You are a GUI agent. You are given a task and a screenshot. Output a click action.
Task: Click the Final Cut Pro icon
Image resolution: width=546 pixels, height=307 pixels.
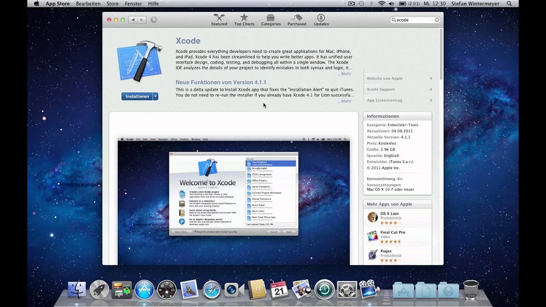pyautogui.click(x=372, y=236)
